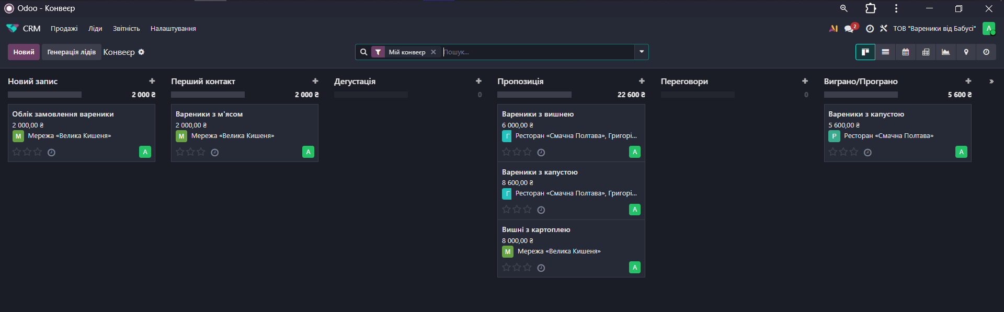Remove the Мій конвеєр search filter
The image size is (1004, 312).
pyautogui.click(x=433, y=52)
